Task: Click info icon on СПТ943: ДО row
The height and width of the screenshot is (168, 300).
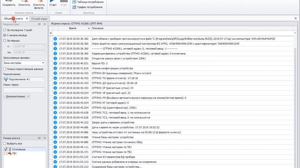Action: pyautogui.click(x=55, y=83)
